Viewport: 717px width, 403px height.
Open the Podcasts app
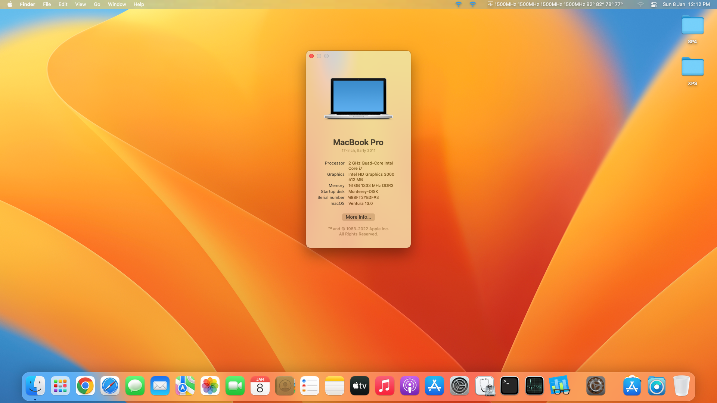click(x=410, y=386)
